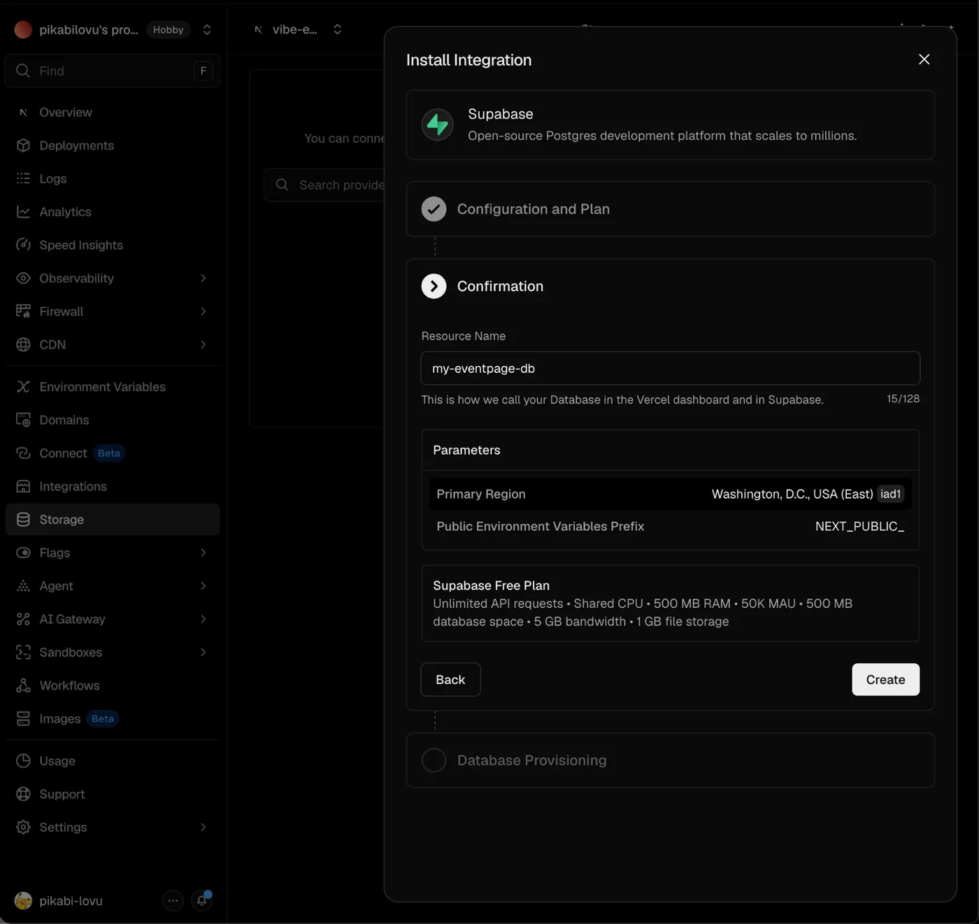Click the Speed Insights gauge icon
This screenshot has height=924, width=979.
23,245
